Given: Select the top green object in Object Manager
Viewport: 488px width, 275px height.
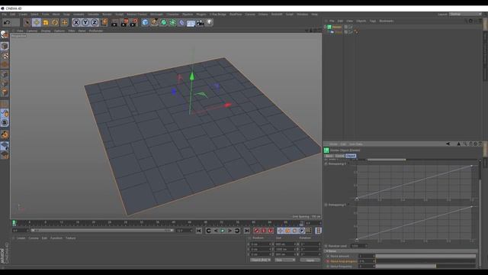Looking at the screenshot, I should (337, 27).
